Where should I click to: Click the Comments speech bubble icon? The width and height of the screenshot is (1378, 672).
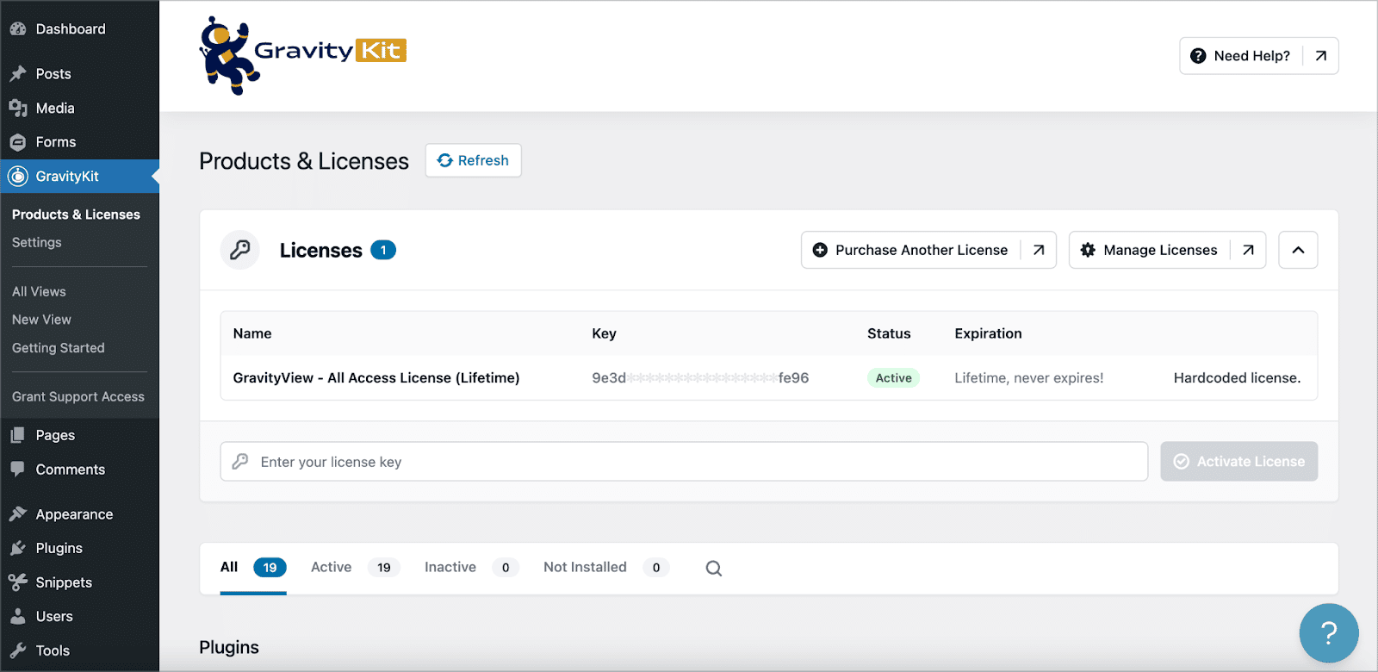[x=18, y=470]
